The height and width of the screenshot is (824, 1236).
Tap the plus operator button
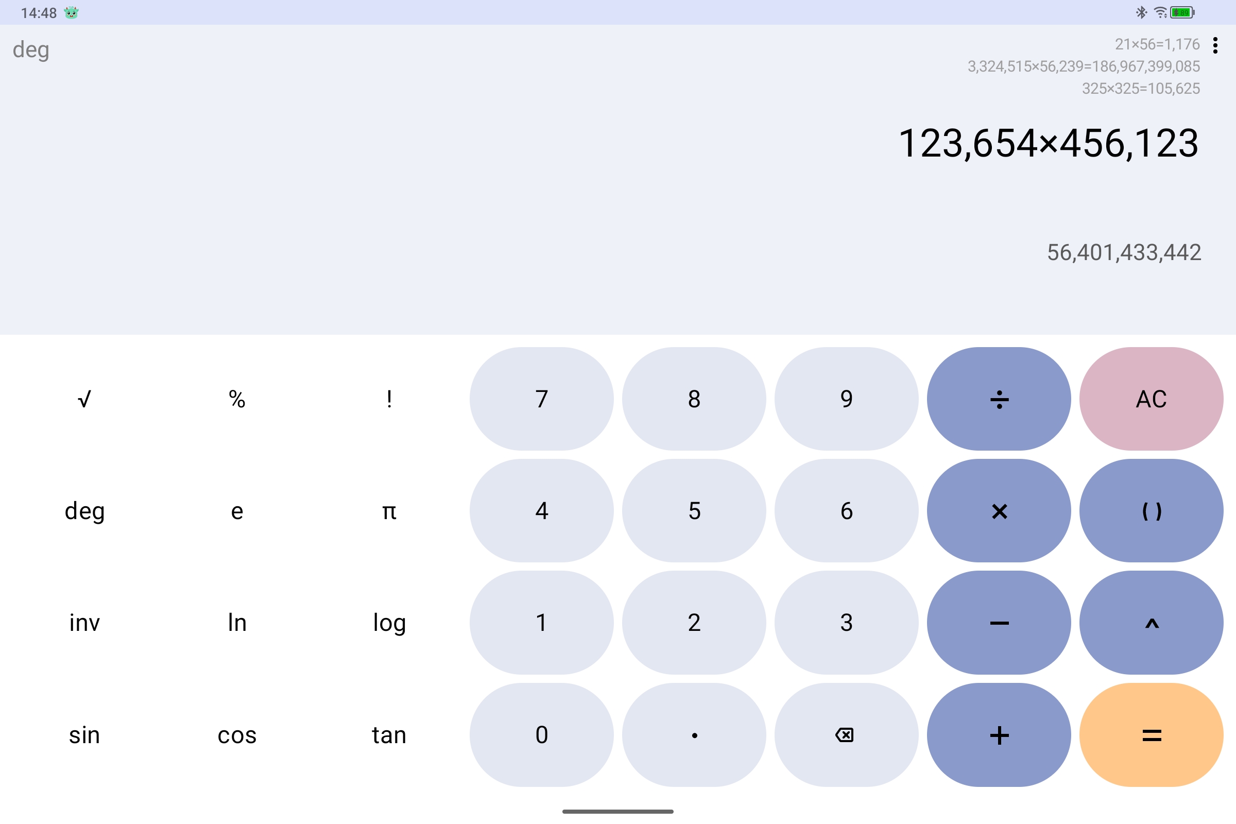[999, 735]
